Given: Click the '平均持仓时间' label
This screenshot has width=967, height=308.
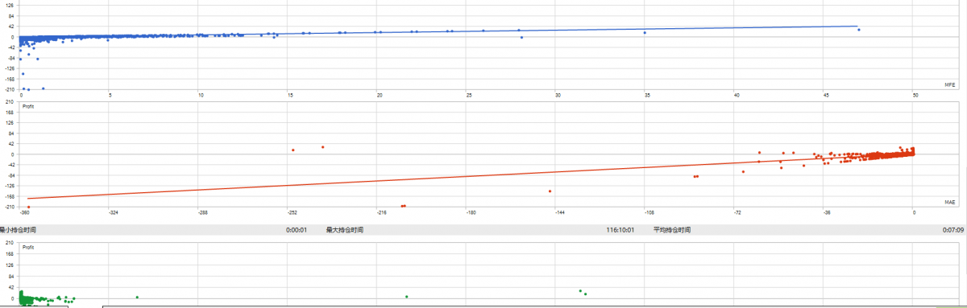Looking at the screenshot, I should pyautogui.click(x=672, y=229).
